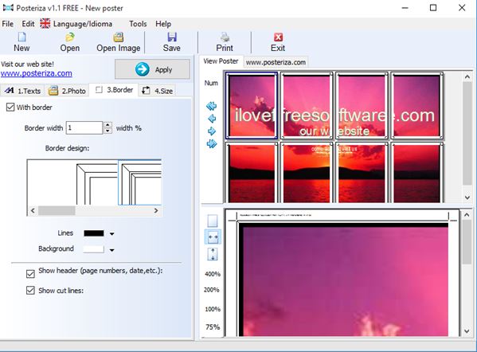Viewport: 477px width, 352px height.
Task: Decrease border width with down spinner
Action: (x=108, y=131)
